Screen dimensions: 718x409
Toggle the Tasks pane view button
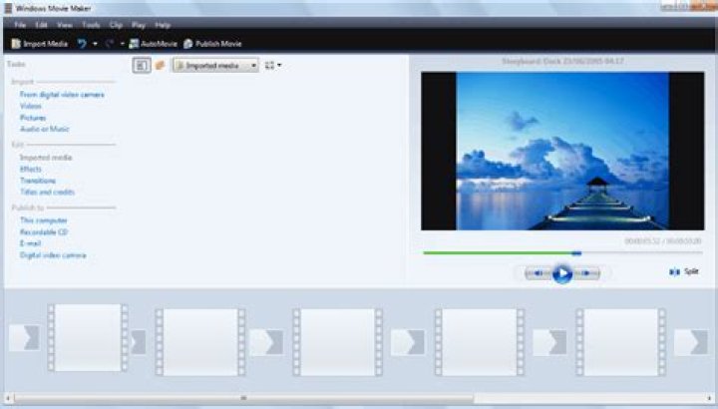pyautogui.click(x=141, y=65)
